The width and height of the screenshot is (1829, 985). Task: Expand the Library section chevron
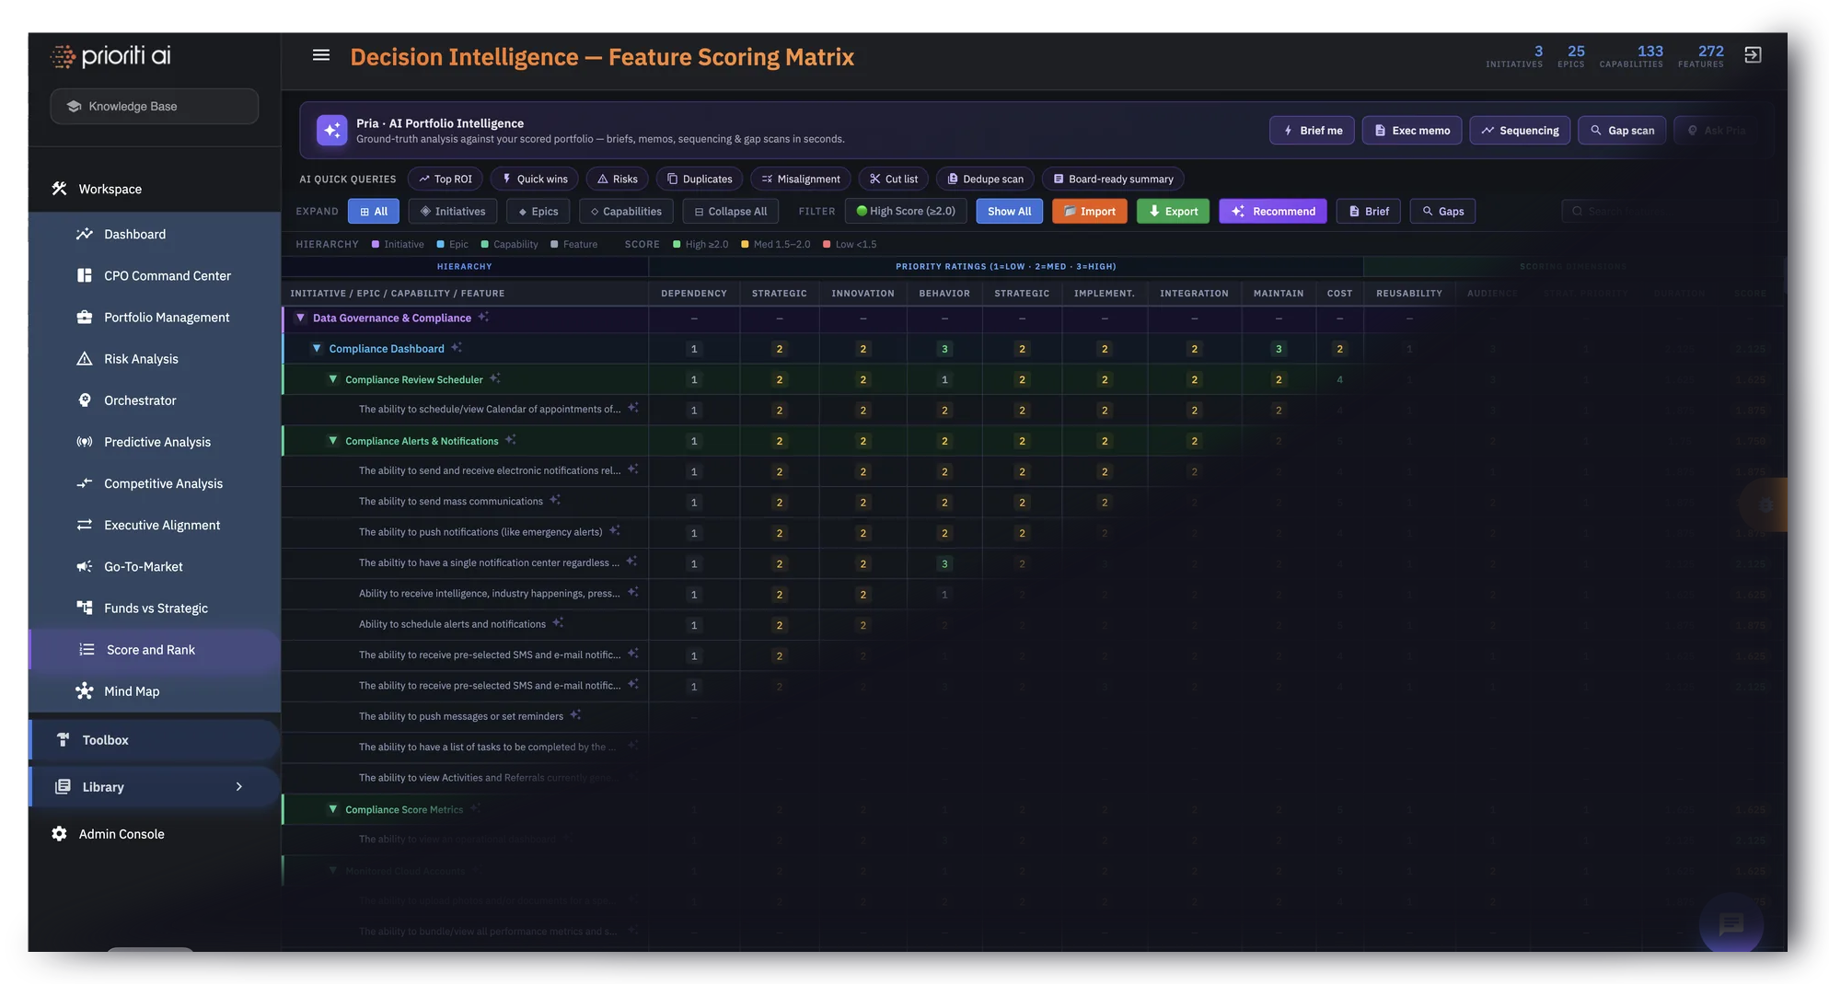239,786
